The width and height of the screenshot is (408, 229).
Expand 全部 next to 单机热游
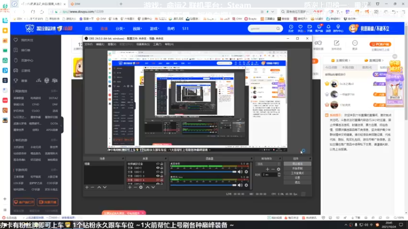coord(54,140)
